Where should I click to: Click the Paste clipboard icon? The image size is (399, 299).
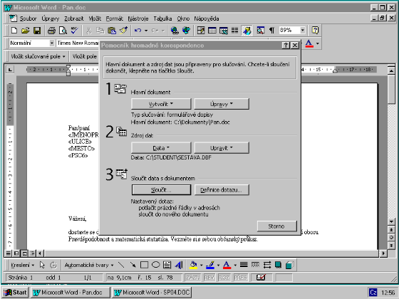112,31
